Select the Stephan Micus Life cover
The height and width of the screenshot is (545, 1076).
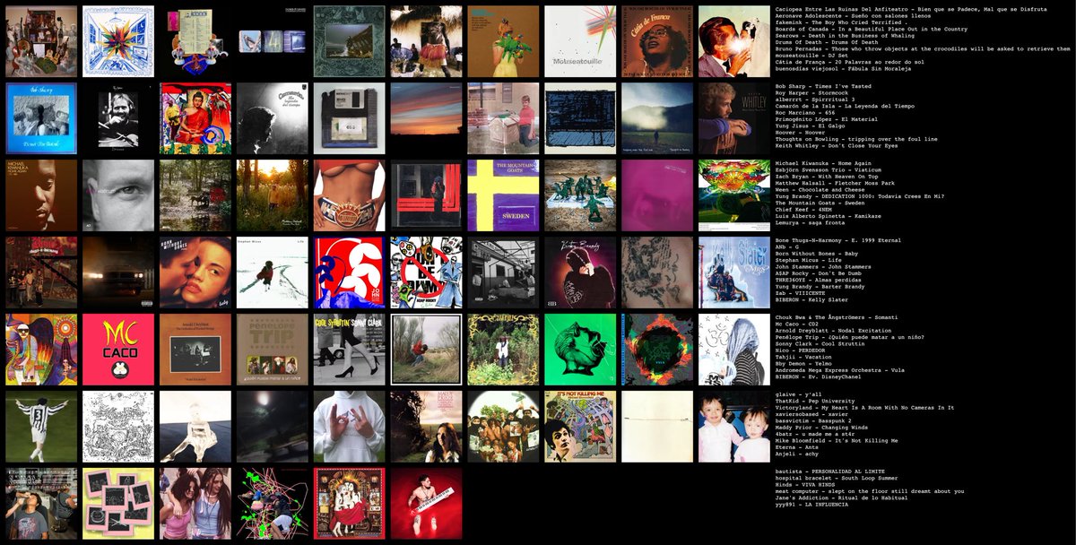(272, 272)
